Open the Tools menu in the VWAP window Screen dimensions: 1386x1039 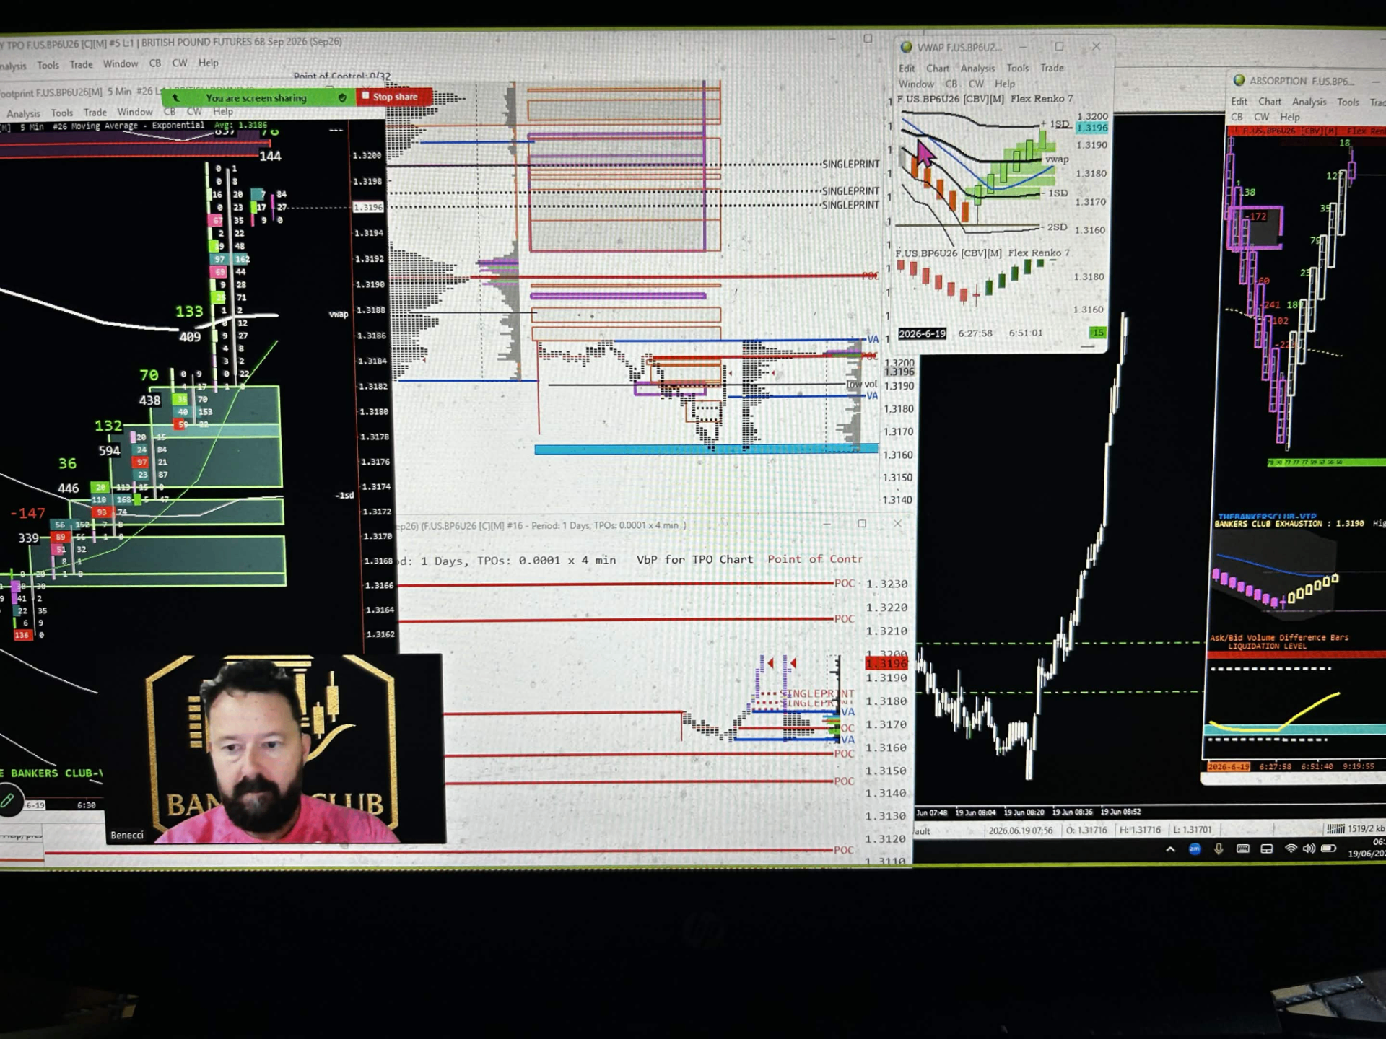click(x=1018, y=68)
